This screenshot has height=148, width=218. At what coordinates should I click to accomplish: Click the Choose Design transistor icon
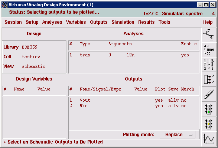tap(209, 35)
